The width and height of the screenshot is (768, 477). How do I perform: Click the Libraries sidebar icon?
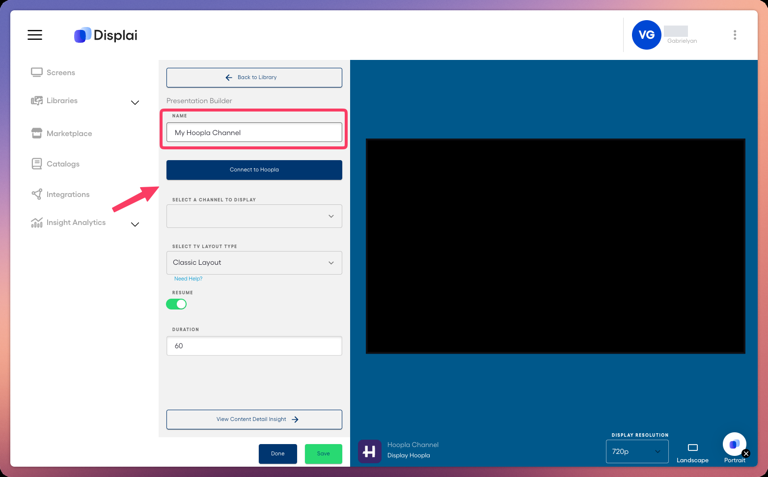[x=37, y=101]
